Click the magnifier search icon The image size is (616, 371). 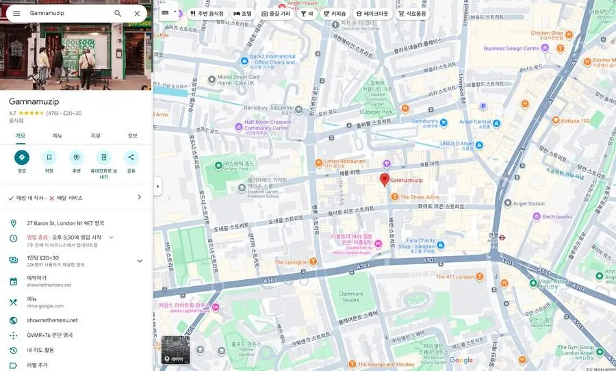tap(118, 14)
